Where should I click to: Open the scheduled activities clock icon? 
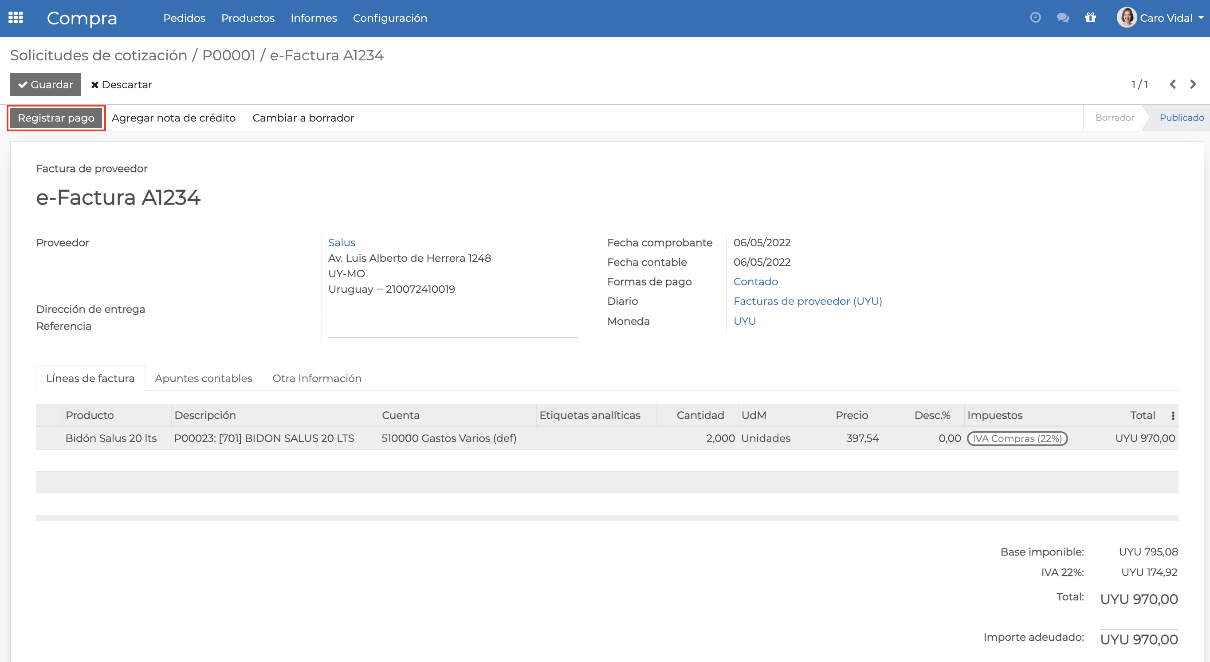[x=1035, y=17]
